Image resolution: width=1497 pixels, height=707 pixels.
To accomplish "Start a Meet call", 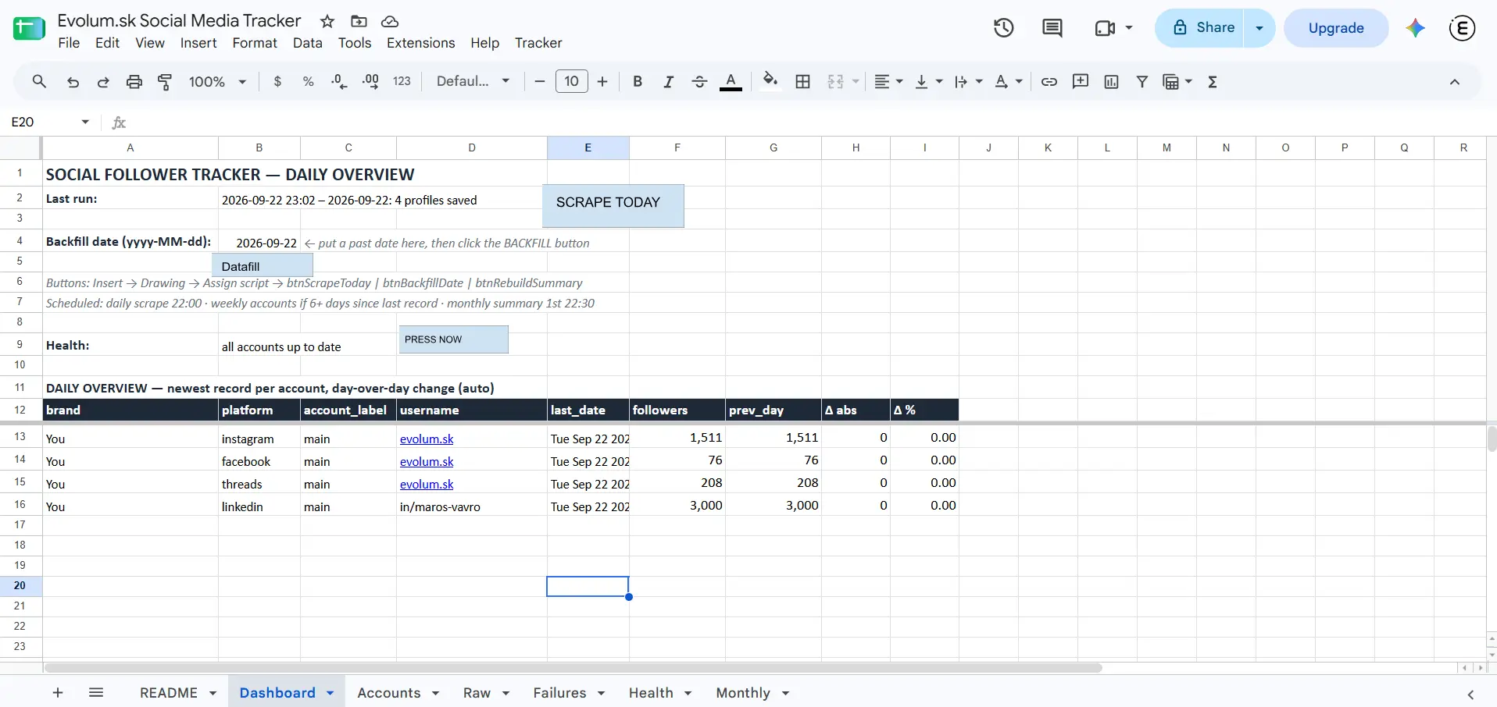I will 1105,28.
